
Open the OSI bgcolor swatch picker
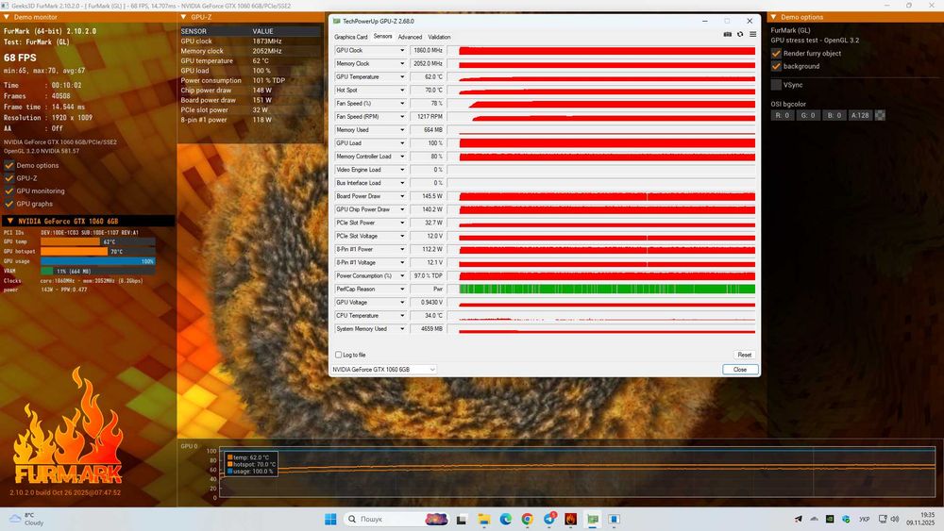pos(880,115)
